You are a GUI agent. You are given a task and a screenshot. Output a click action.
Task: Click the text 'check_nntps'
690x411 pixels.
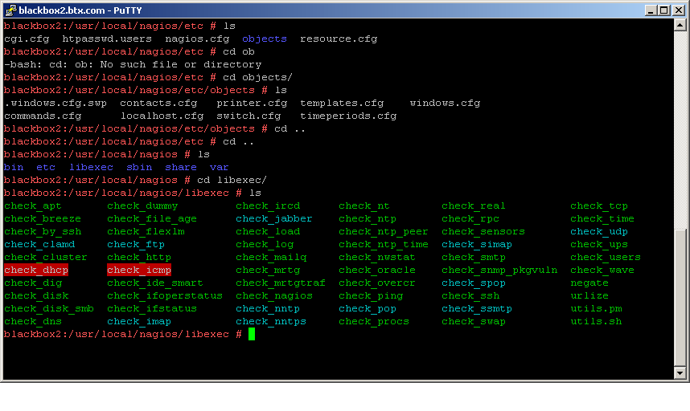[271, 321]
